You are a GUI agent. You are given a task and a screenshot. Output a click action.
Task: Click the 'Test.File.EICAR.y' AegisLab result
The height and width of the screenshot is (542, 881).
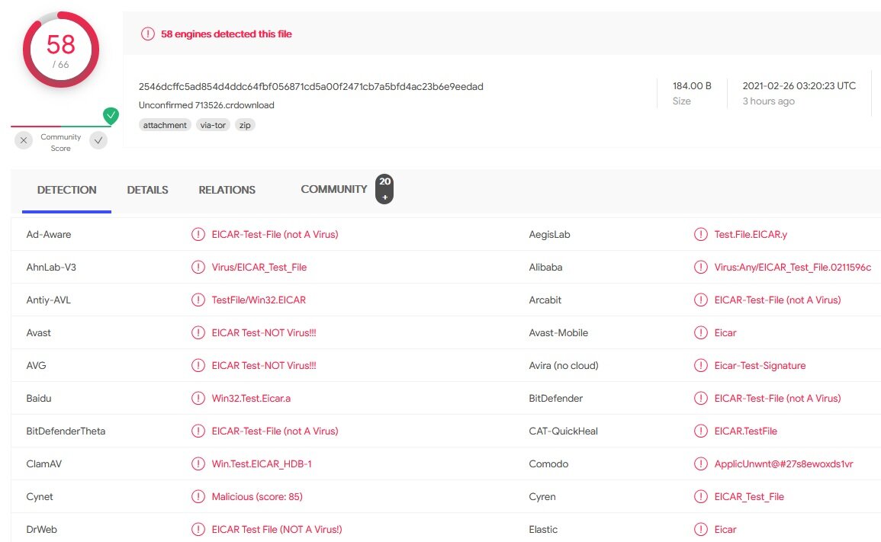pyautogui.click(x=751, y=234)
